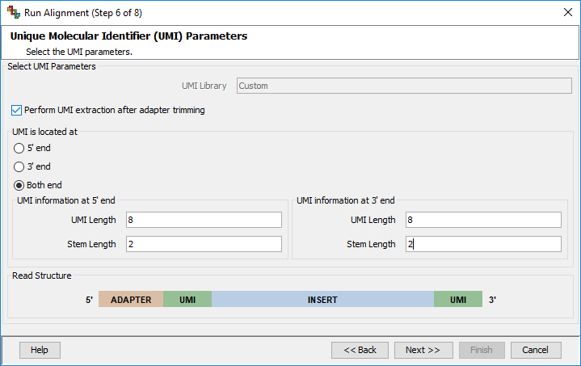The height and width of the screenshot is (366, 581).
Task: Choose the Both end radio option
Action: (19, 185)
